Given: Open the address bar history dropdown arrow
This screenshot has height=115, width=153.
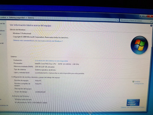Looking at the screenshot, I should [x=114, y=20].
